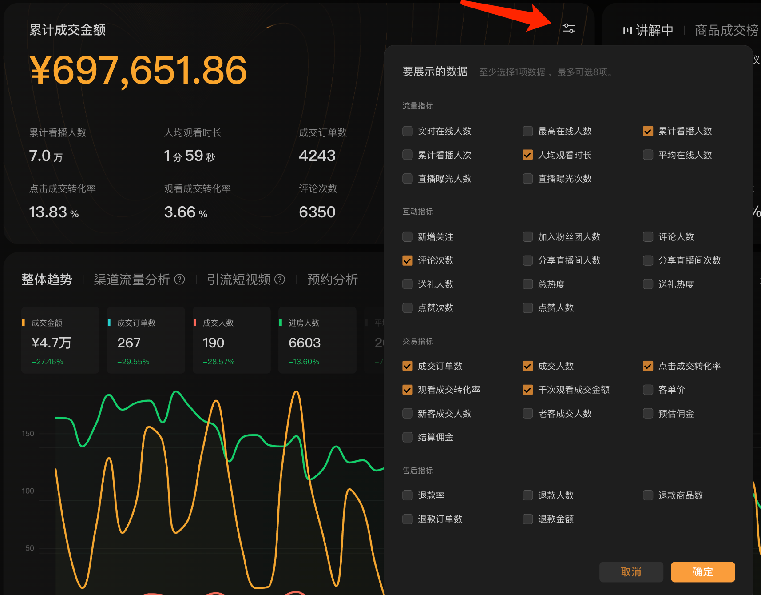Enable the 实时在线人数 checkbox
Viewport: 761px width, 595px height.
(408, 131)
